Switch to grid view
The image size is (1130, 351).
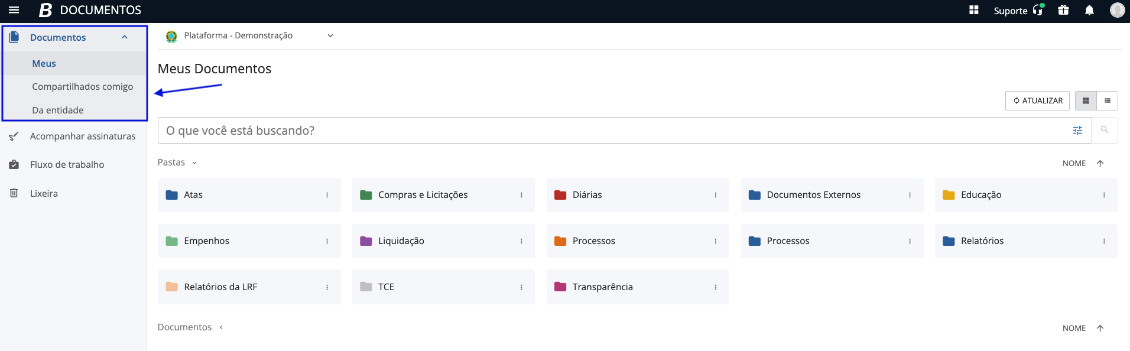1086,101
